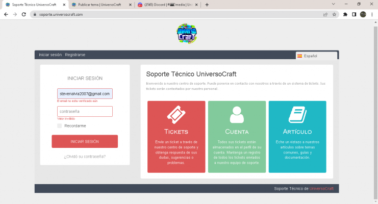
Task: Toggle the browser side panel
Action: click(x=354, y=14)
